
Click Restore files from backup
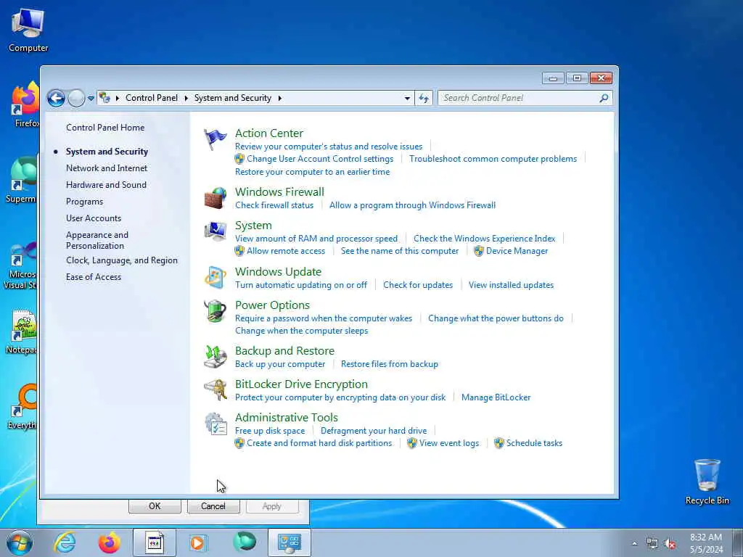click(x=390, y=364)
